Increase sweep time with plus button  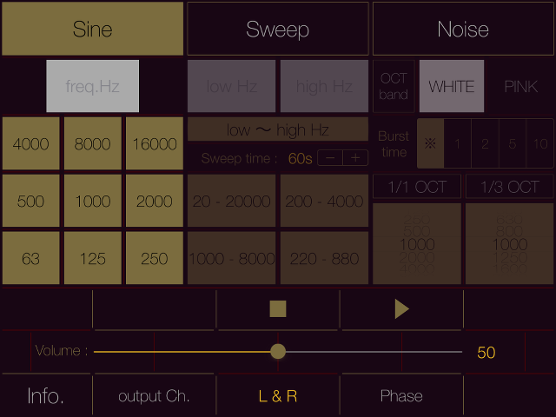coord(354,158)
